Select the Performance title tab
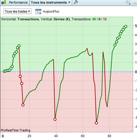The image size is (137, 138). (18, 2)
